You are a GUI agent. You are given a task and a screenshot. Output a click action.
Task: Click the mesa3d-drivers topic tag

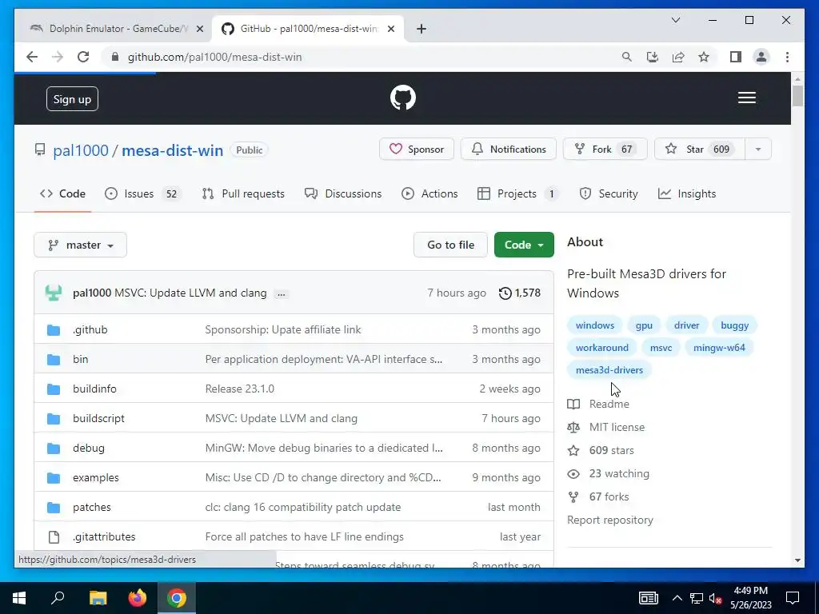[x=609, y=370]
